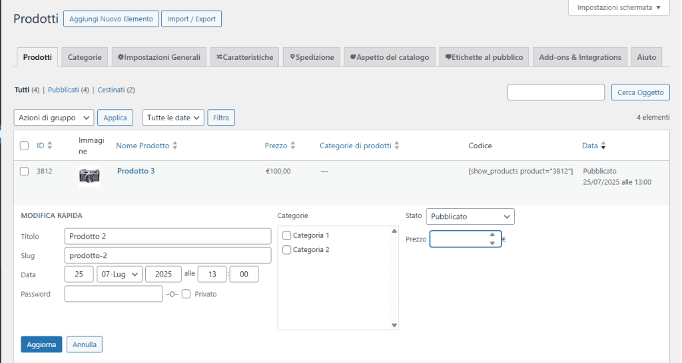This screenshot has height=363, width=682.
Task: Click the shortcode [show_products product="3812"]
Action: coord(521,171)
